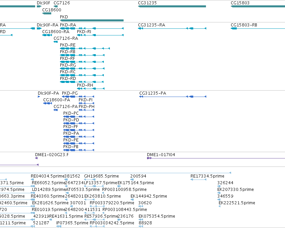285x228 pixels.
Task: Select the CG7126 gene label
Action: (x=62, y=3)
